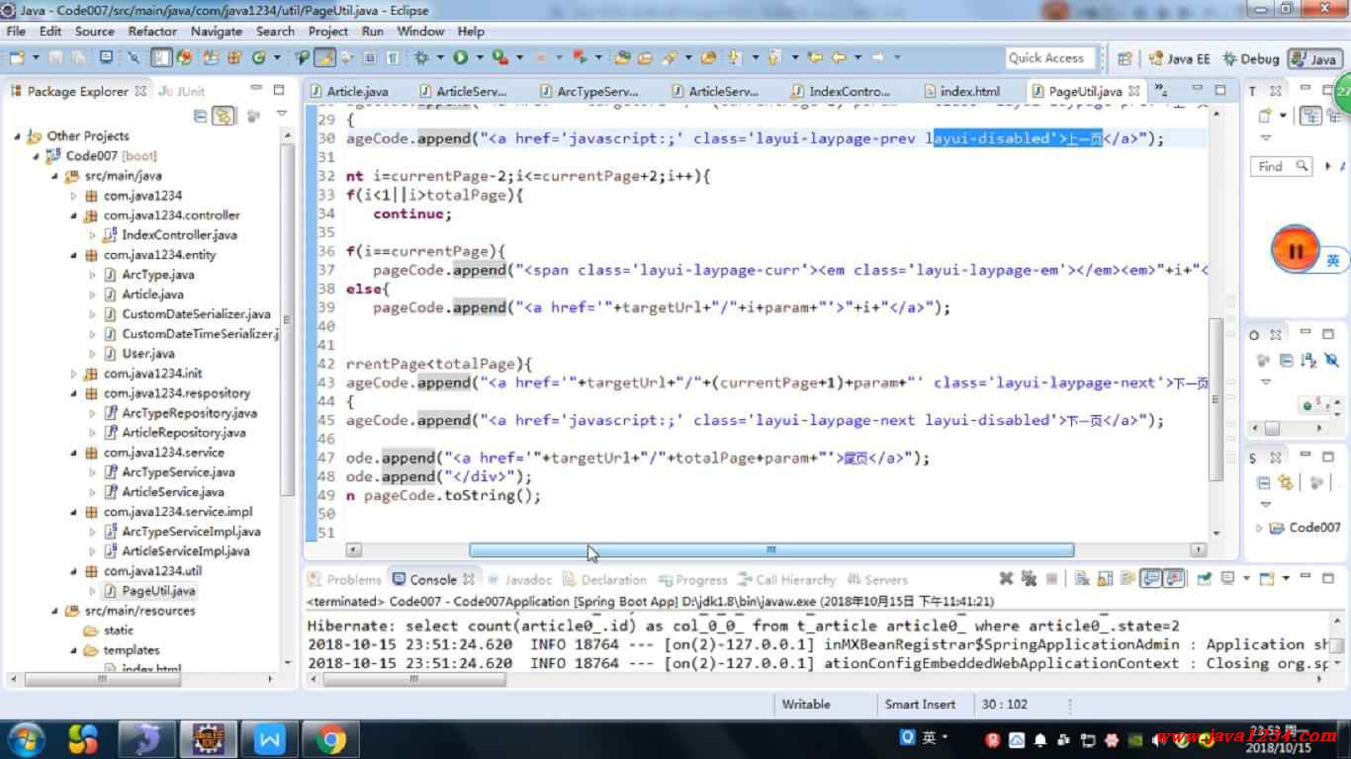
Task: Click the Quick Access search field
Action: click(1050, 58)
